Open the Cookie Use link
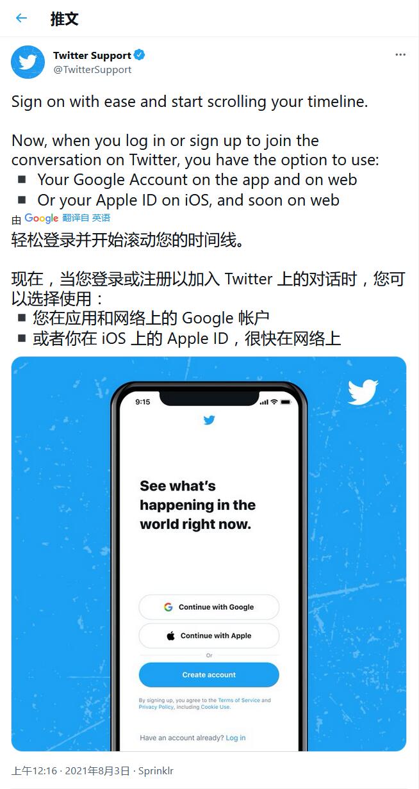Viewport: 419px width, 789px height. point(215,707)
